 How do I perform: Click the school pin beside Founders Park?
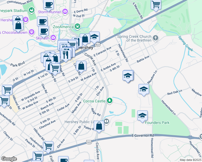click(142, 116)
